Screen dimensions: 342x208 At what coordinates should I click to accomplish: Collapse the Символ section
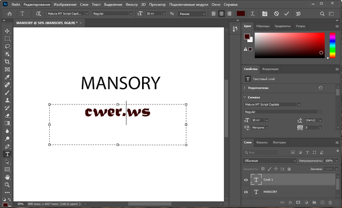click(x=245, y=97)
